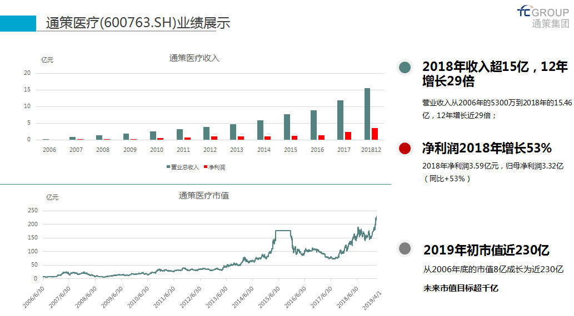Select the teal bullet circle beside 2018年收入
The width and height of the screenshot is (574, 316).
405,67
